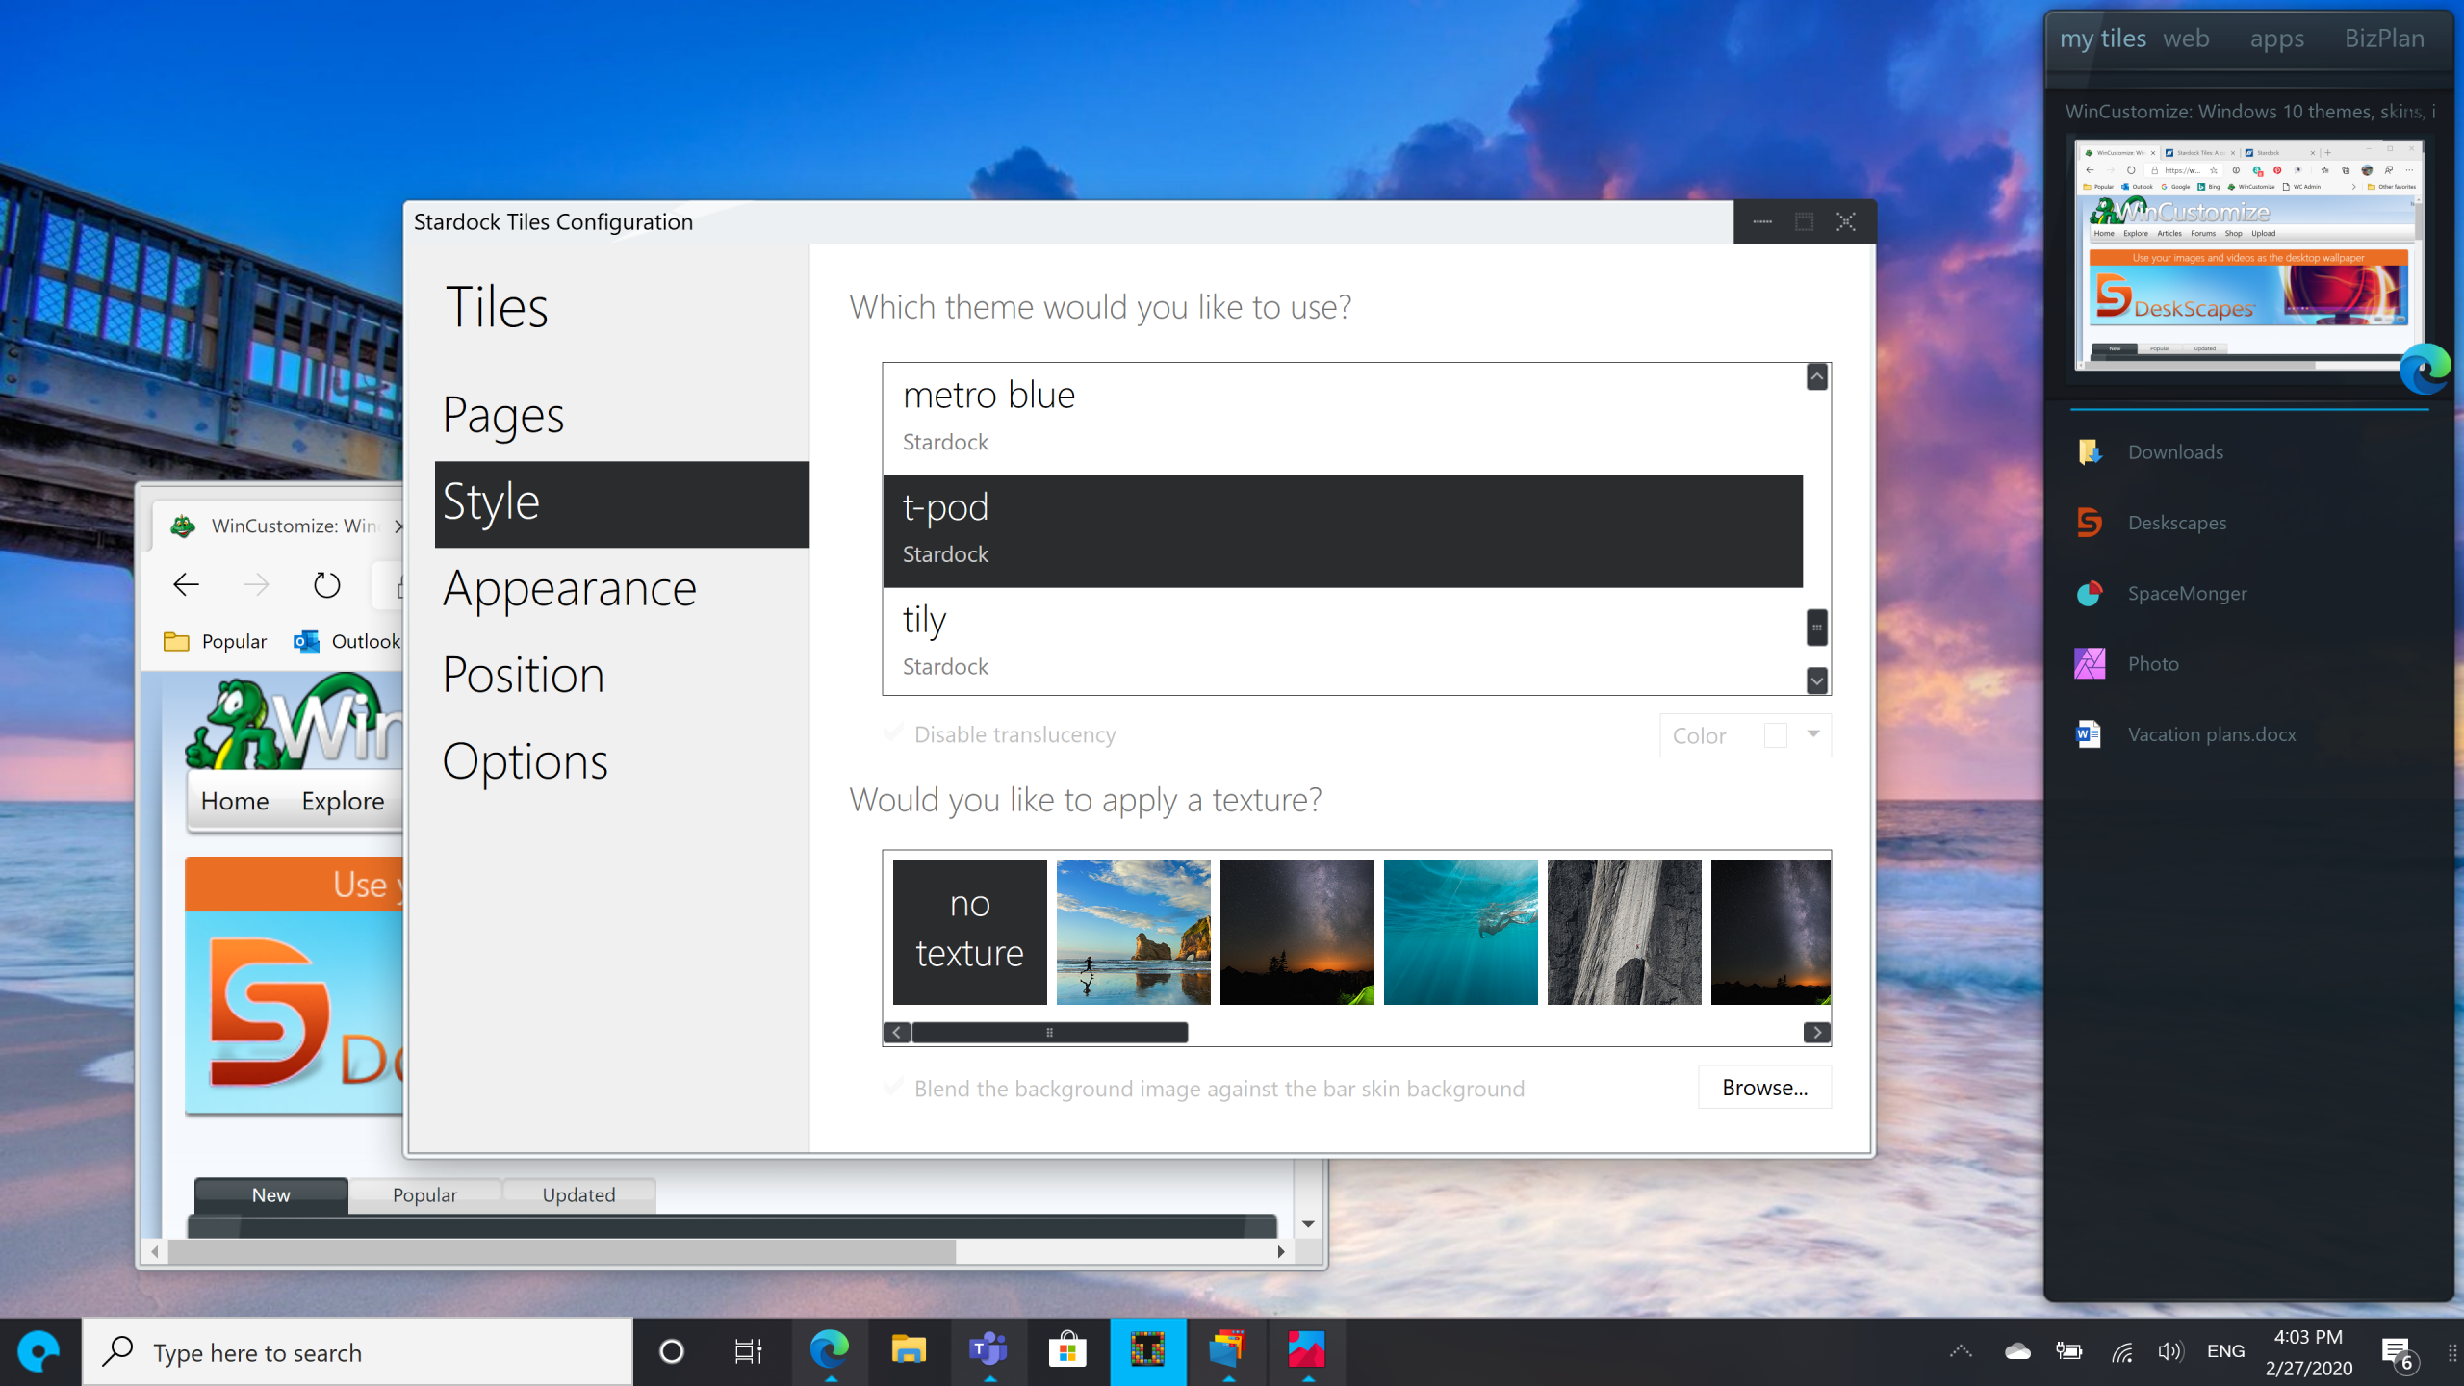Image resolution: width=2464 pixels, height=1386 pixels.
Task: Click the Color swatch box
Action: [x=1775, y=735]
